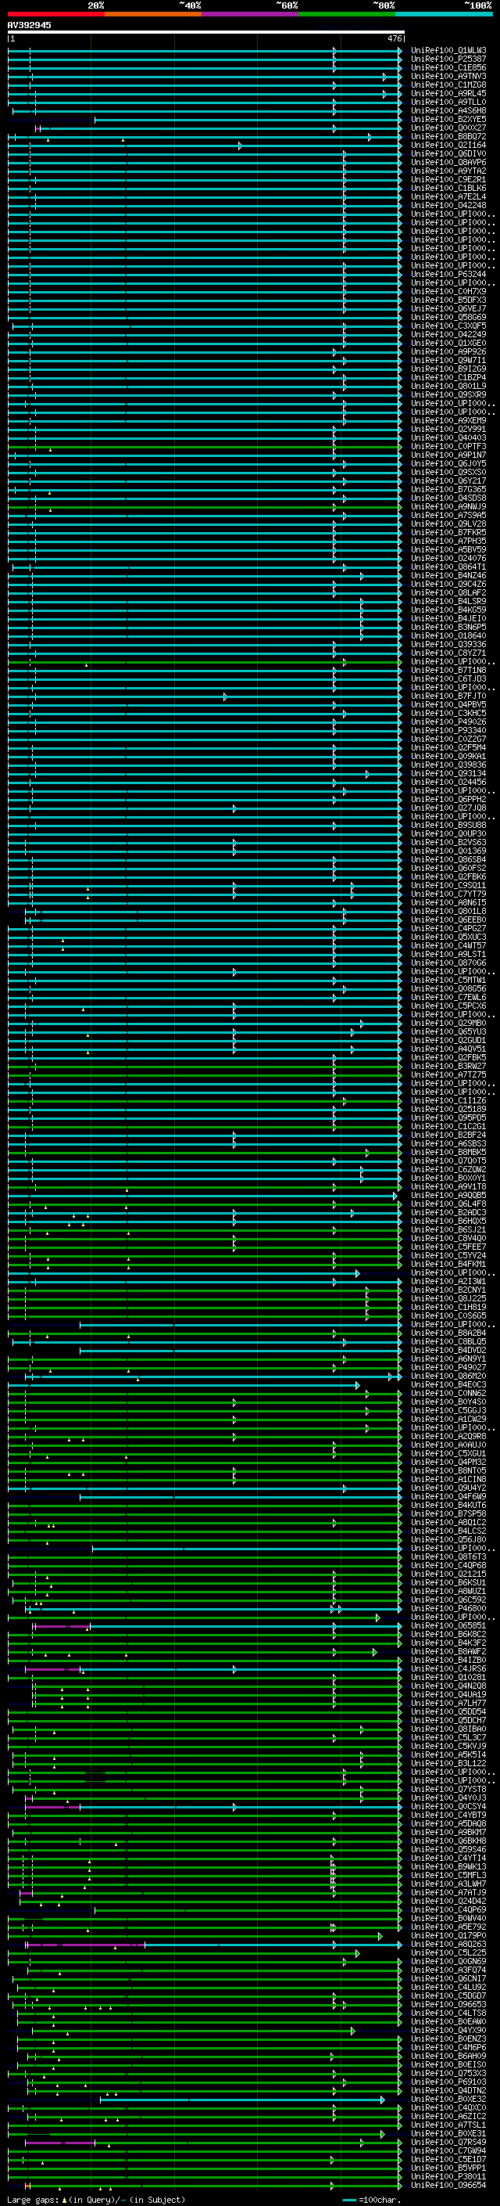
Task: Select hit UniRef100_Q9SXR9
Action: tap(448, 394)
